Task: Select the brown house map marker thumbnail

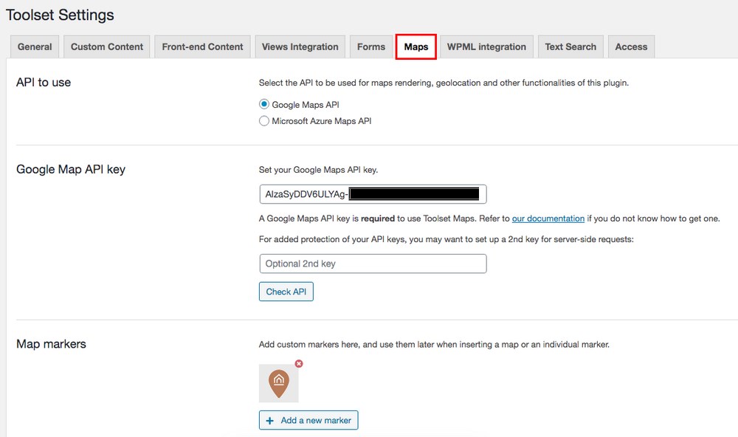Action: [x=279, y=383]
